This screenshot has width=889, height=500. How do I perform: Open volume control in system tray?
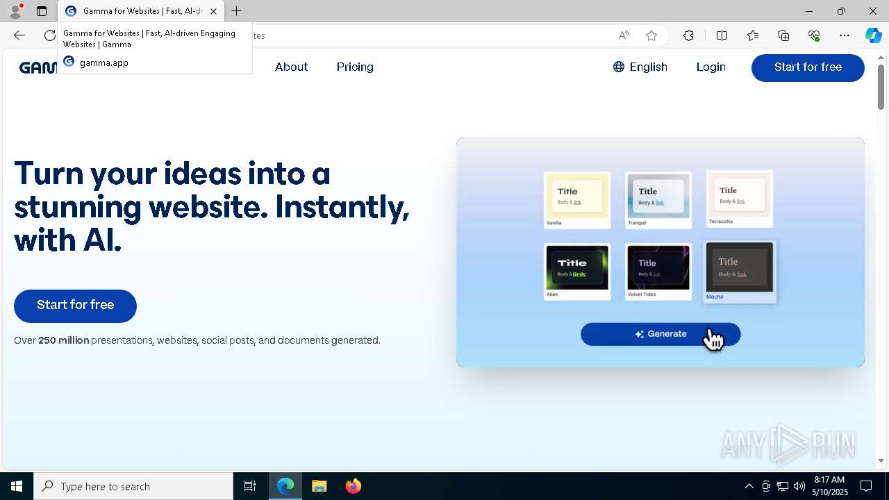[x=799, y=486]
